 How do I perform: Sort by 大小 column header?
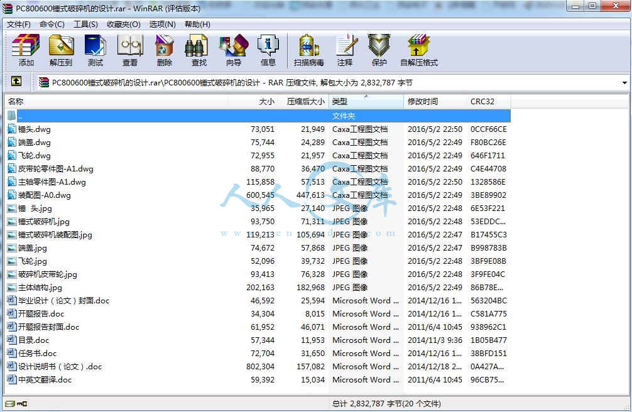[253, 101]
